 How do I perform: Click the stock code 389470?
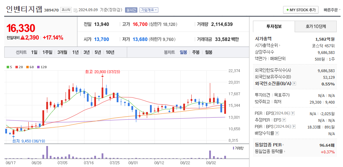tap(52, 10)
